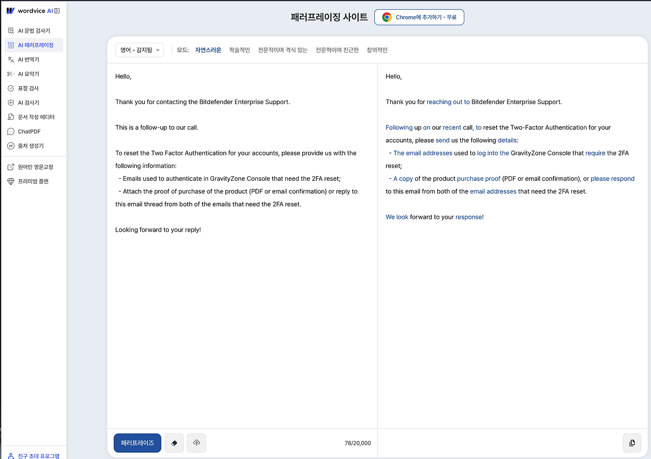Launch ChatPDF from the sidebar
Screen dimensions: 651x459
click(x=34, y=132)
